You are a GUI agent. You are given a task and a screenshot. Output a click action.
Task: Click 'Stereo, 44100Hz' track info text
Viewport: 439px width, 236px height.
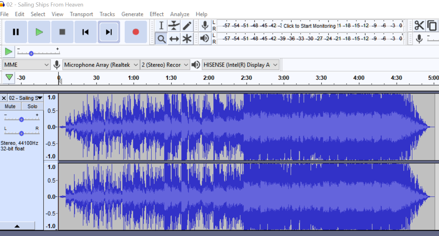coord(19,143)
